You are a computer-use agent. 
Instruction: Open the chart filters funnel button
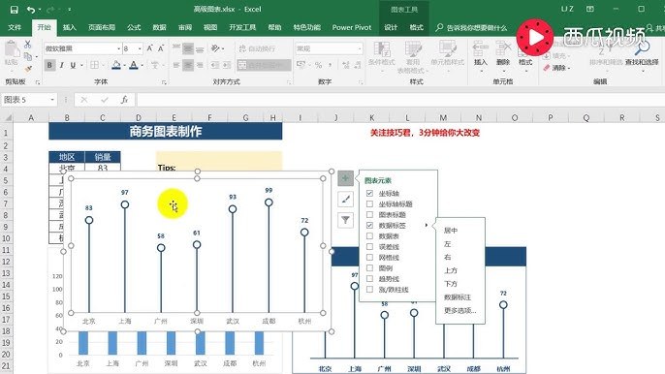[x=345, y=220]
